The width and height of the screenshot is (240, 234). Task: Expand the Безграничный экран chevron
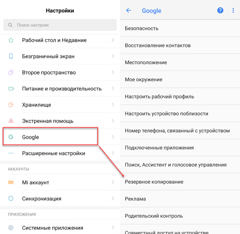click(113, 56)
